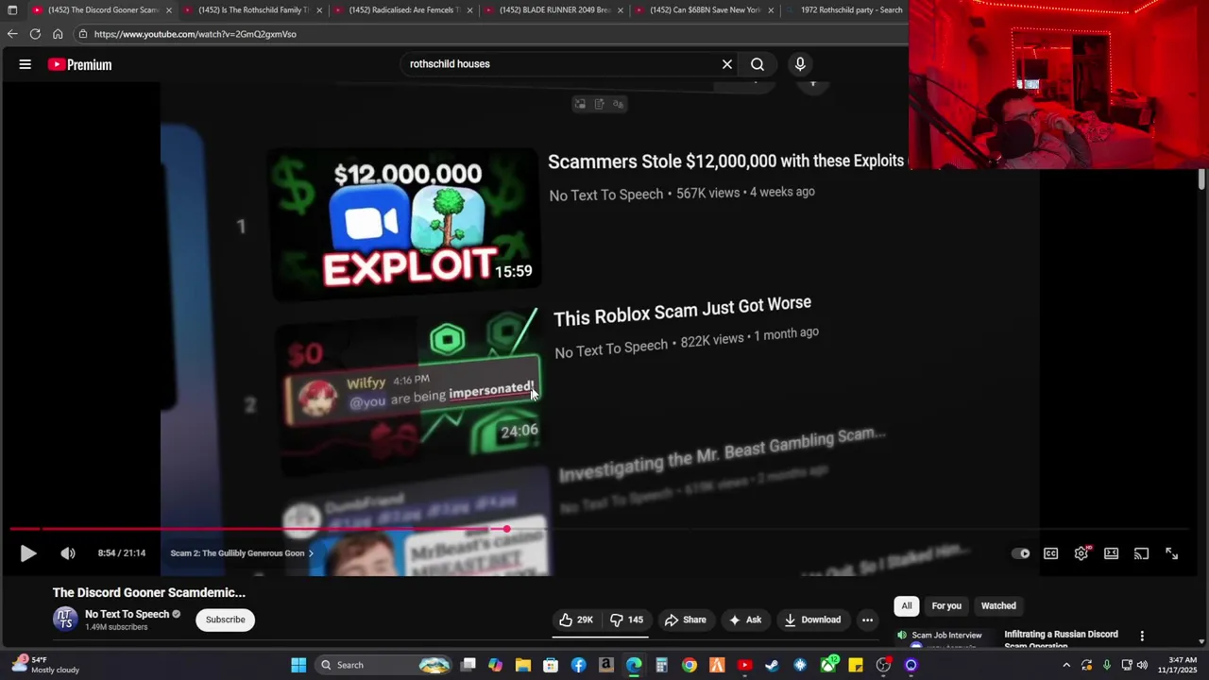Open the browser tab actions menu icon
Viewport: 1209px width, 680px height.
(11, 10)
